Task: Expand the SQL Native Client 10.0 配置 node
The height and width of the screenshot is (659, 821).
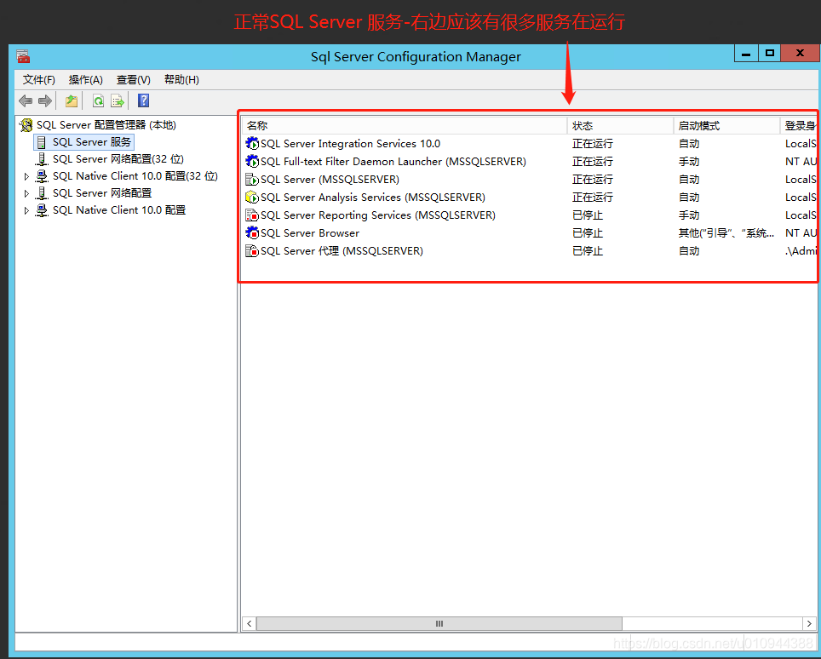Action: pyautogui.click(x=26, y=210)
